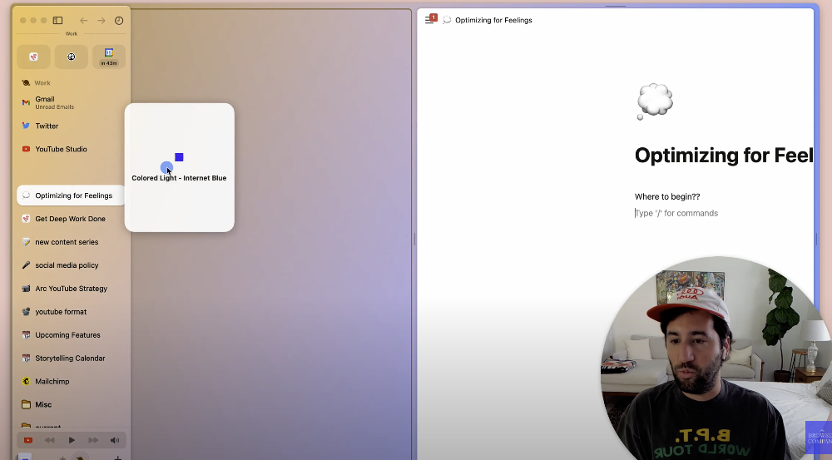Open the social media policy tab

[x=71, y=265]
